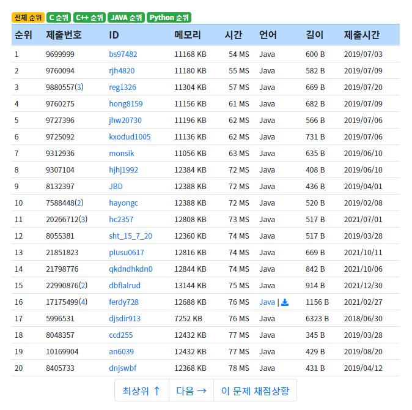Open user an6039 profile
Viewport: 412px width, 410px height.
point(121,352)
